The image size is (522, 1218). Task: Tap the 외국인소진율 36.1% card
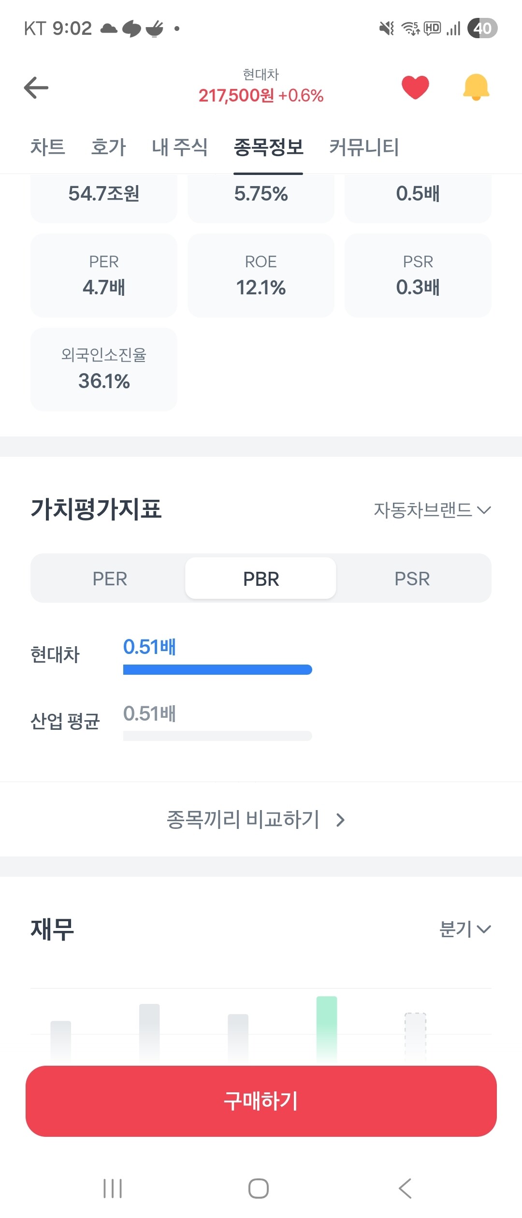(x=104, y=370)
